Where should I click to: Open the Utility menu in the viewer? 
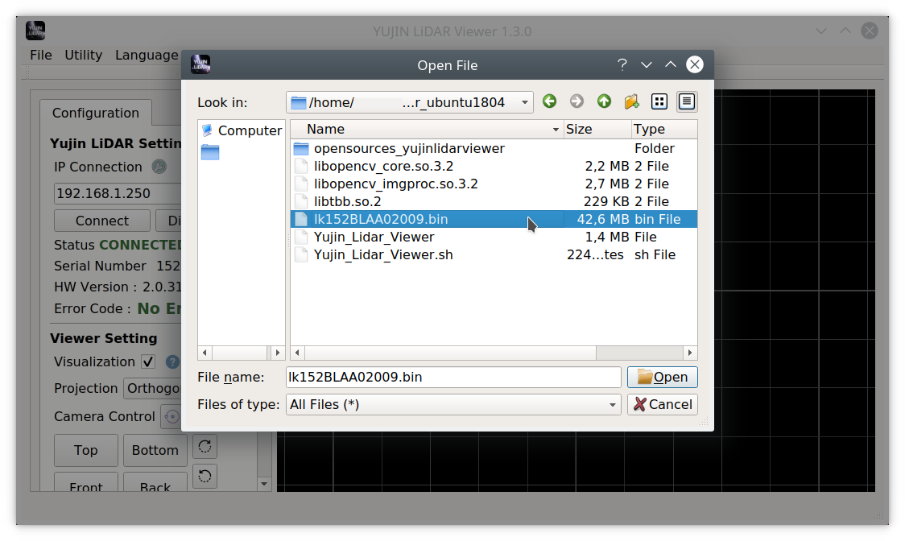point(83,55)
